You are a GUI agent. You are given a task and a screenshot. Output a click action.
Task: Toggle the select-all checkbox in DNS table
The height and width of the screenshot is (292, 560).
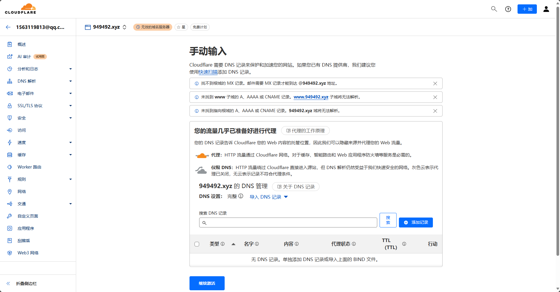(197, 244)
